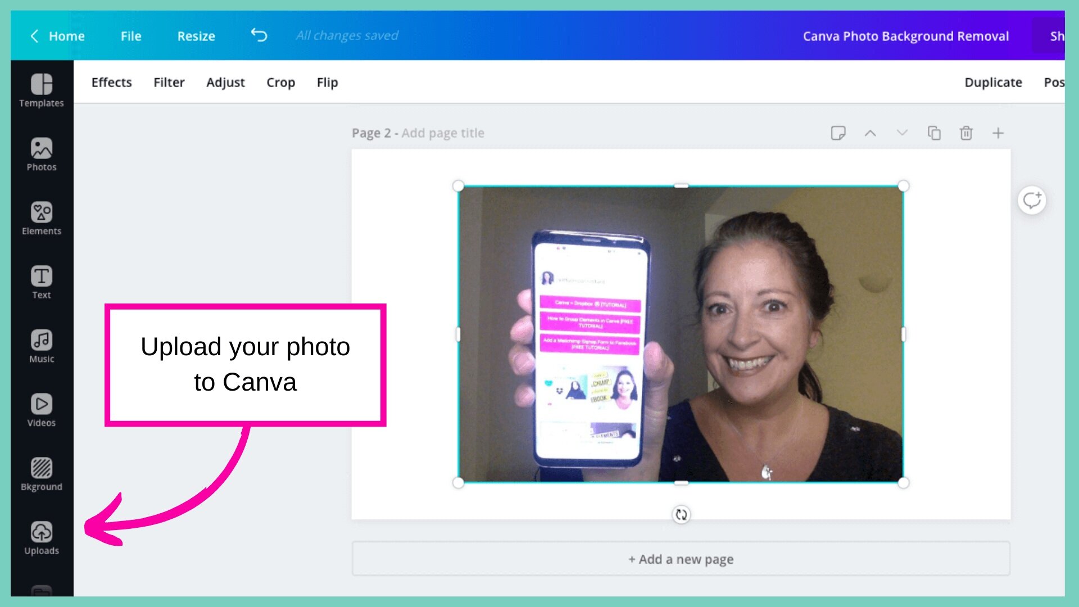Select the Filter toolbar option
This screenshot has height=607, width=1079.
[168, 81]
